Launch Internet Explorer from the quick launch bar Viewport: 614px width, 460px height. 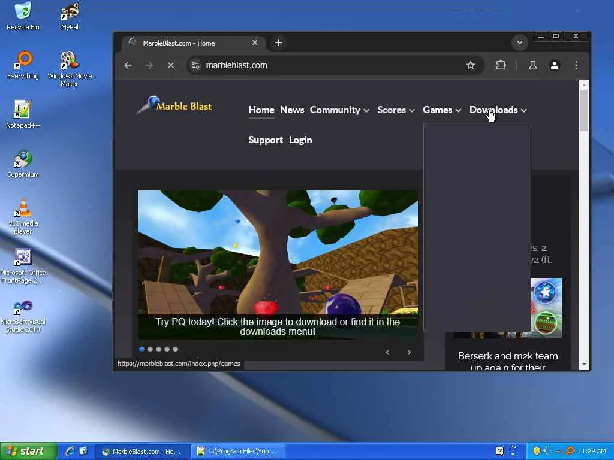tap(70, 452)
